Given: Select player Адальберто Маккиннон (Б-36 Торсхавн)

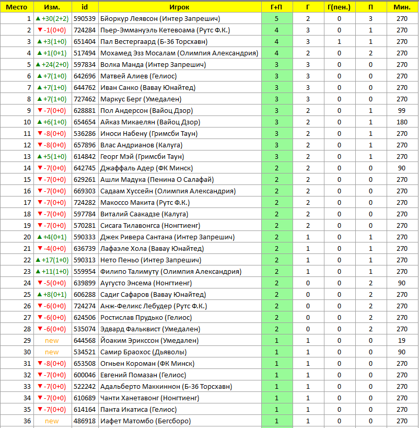Looking at the screenshot, I should tap(166, 386).
